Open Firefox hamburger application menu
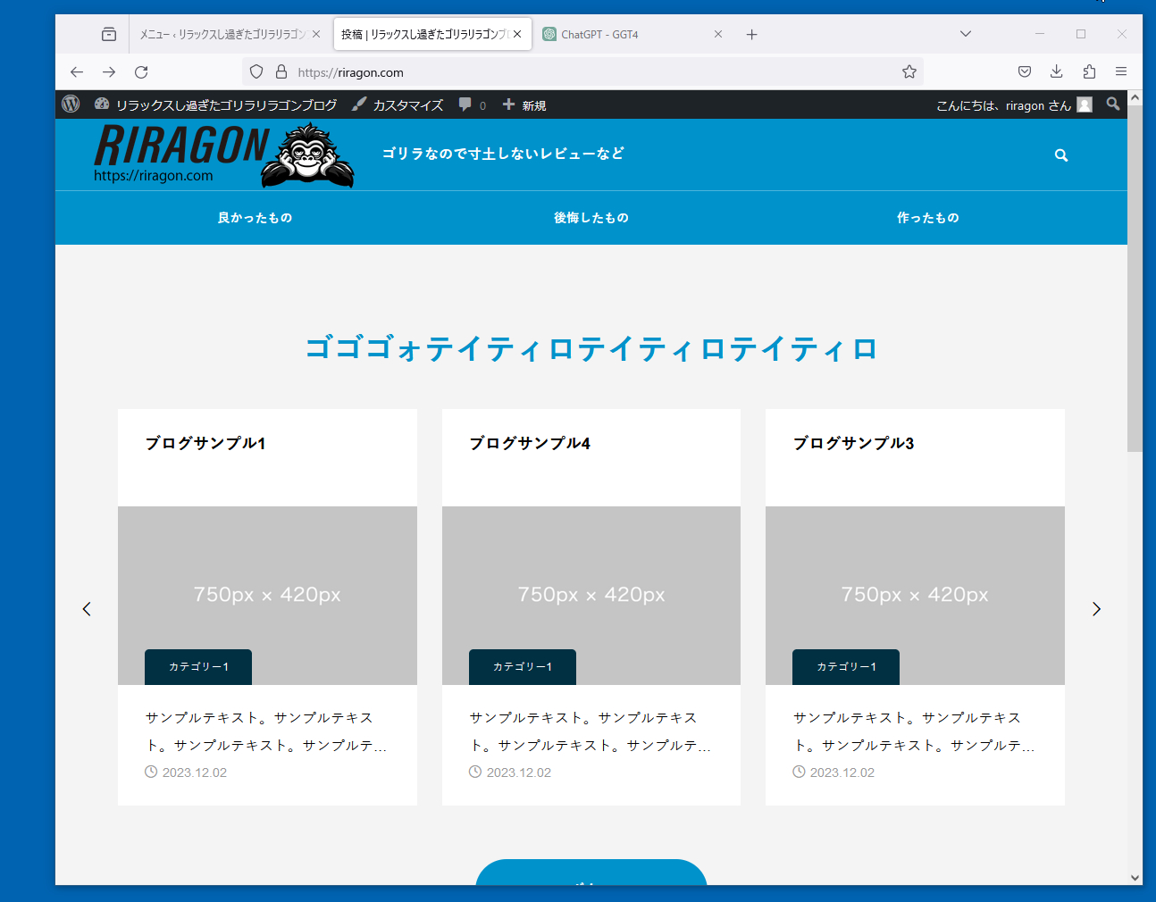The height and width of the screenshot is (902, 1156). click(x=1121, y=72)
